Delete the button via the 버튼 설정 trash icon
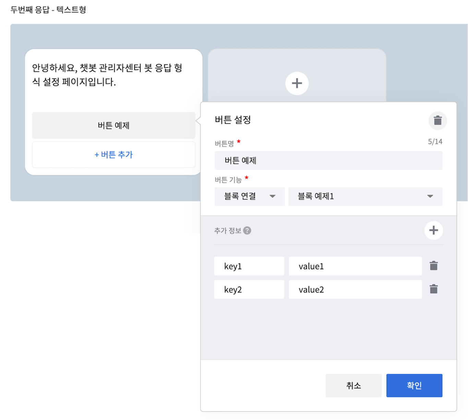This screenshot has height=420, width=468. pyautogui.click(x=437, y=121)
